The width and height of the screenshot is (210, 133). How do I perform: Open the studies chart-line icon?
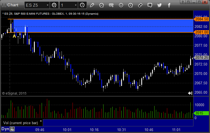(102, 5)
